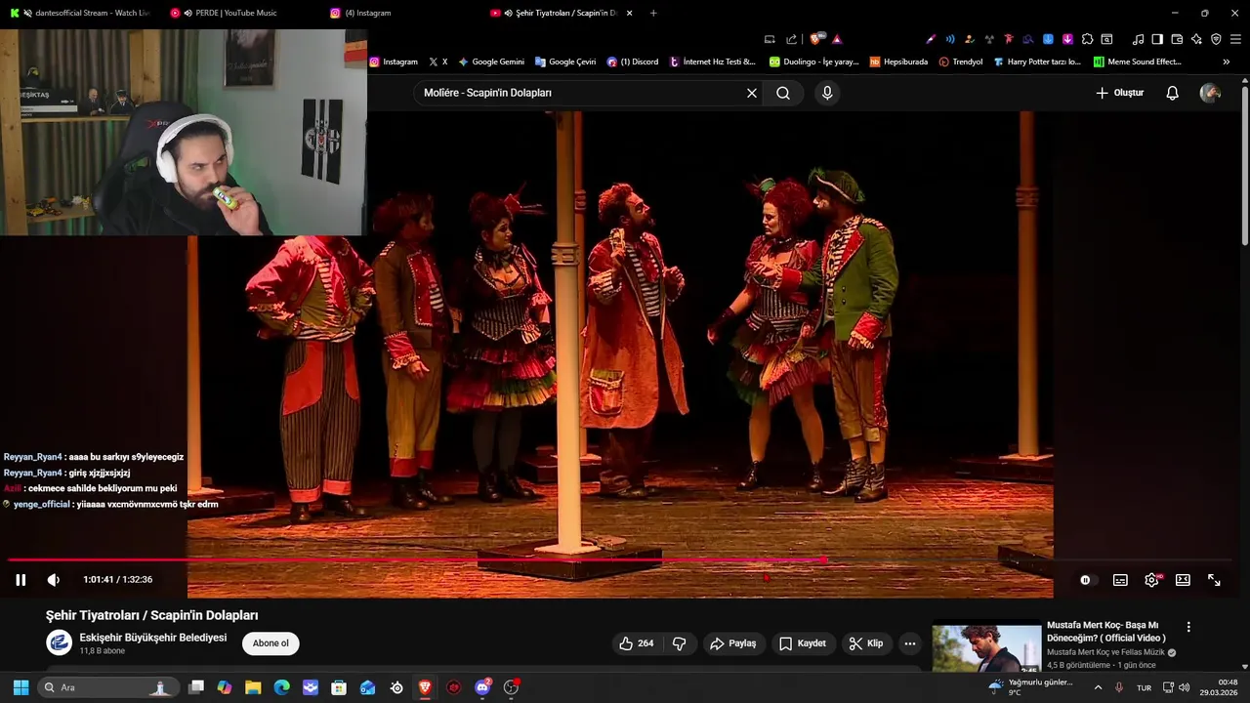The height and width of the screenshot is (703, 1250).
Task: Close the Şehir Tiyatroları tab
Action: pyautogui.click(x=629, y=13)
